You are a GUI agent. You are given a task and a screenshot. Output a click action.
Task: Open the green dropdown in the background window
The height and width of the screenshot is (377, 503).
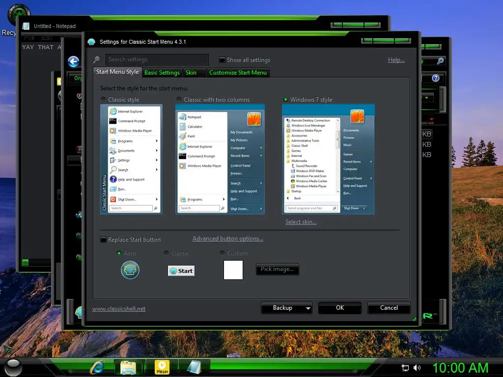[427, 98]
